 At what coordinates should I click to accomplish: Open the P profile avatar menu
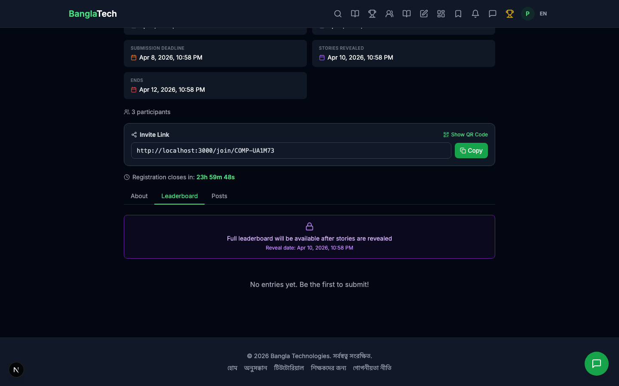527,14
